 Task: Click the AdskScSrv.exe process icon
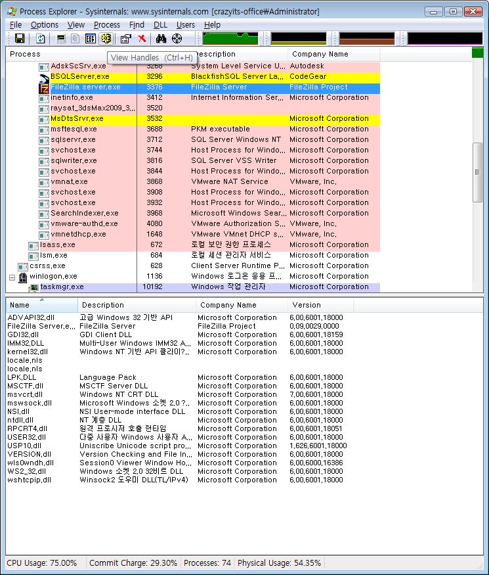tap(44, 67)
